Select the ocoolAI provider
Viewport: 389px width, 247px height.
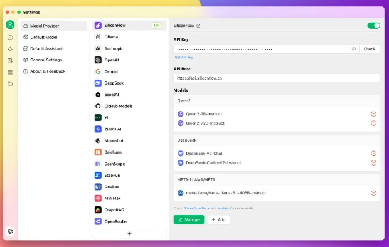(129, 95)
